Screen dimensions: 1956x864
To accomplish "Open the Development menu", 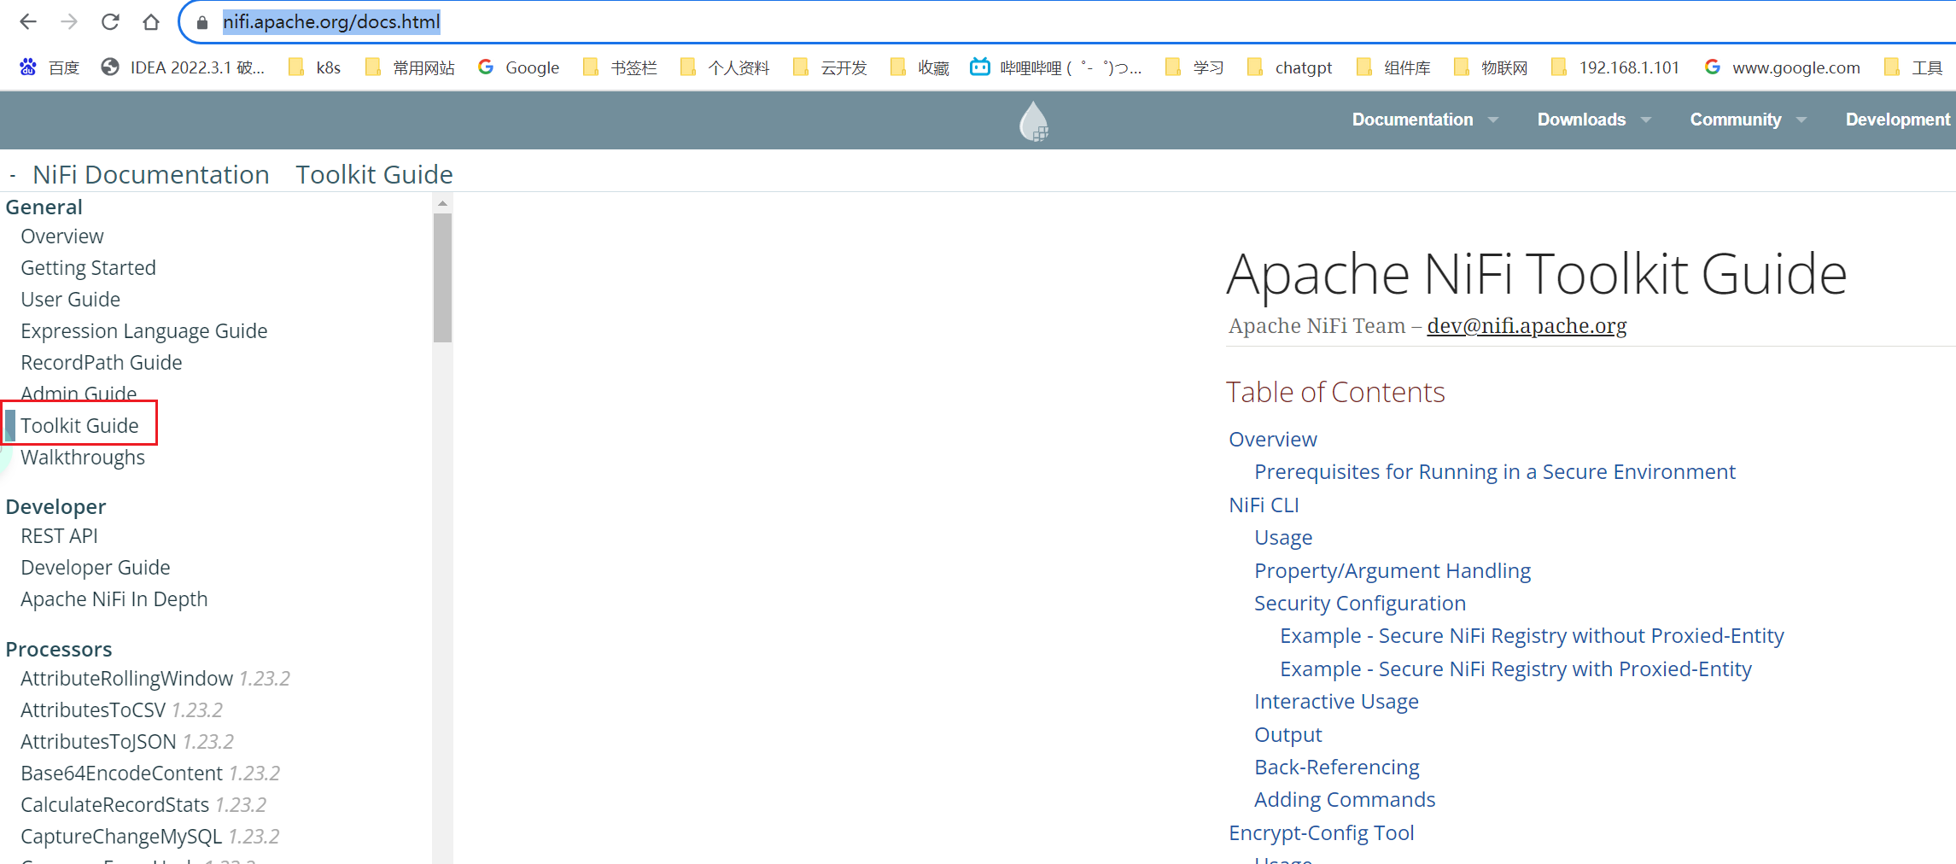I will [1899, 120].
